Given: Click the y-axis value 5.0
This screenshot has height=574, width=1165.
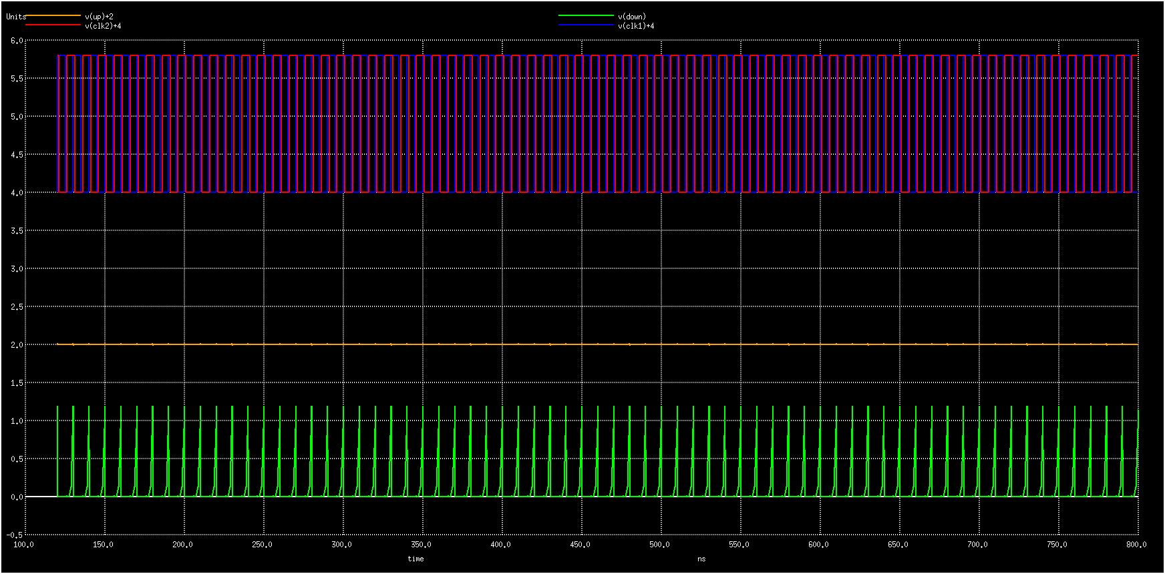Looking at the screenshot, I should (17, 116).
